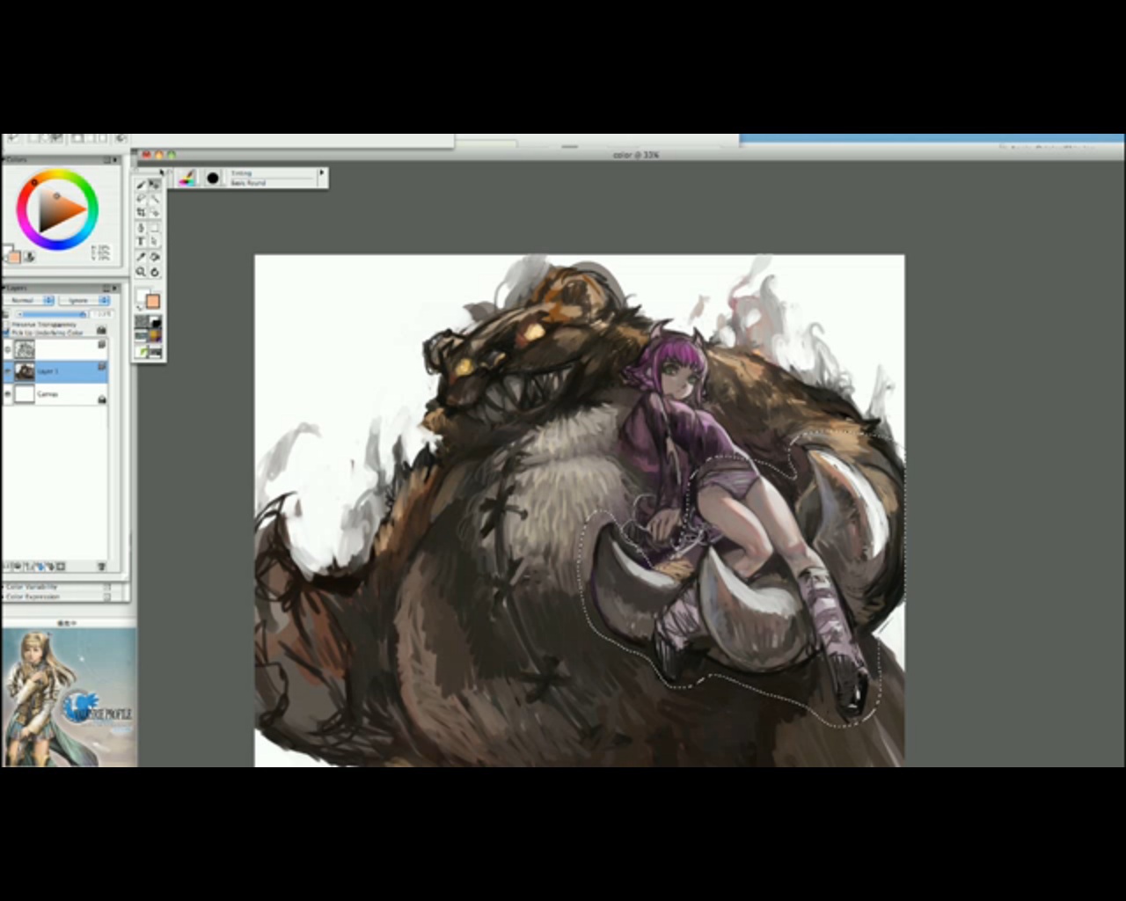The image size is (1126, 901).
Task: Click the Clone Color stamp icon
Action: (29, 257)
